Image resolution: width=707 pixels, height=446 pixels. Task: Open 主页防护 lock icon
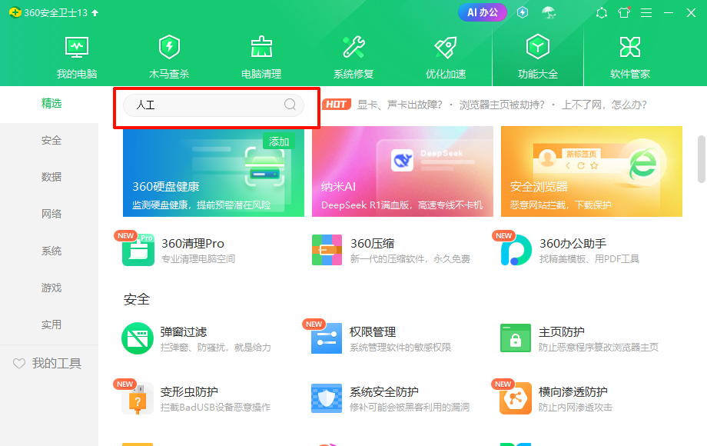[516, 338]
